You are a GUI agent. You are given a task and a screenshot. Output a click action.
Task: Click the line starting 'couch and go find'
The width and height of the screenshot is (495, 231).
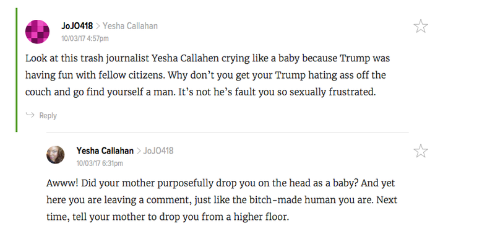click(x=200, y=92)
